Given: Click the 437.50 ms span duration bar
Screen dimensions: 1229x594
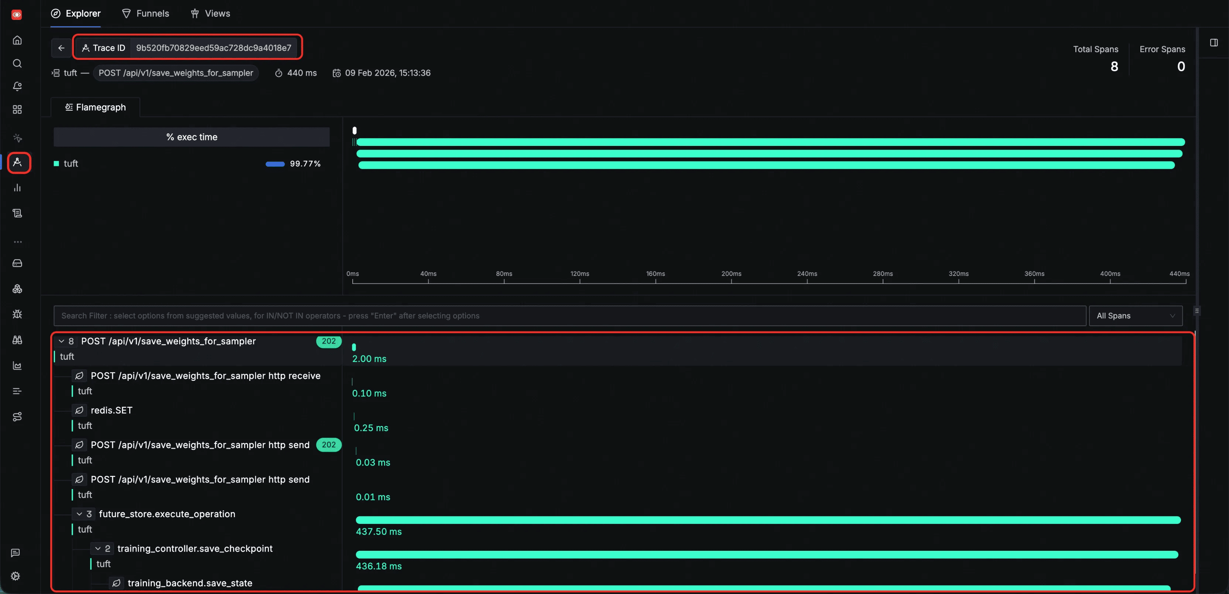Looking at the screenshot, I should tap(768, 520).
